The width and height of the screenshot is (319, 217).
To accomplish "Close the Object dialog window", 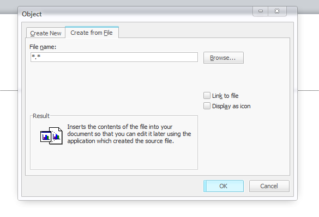I will [278, 11].
